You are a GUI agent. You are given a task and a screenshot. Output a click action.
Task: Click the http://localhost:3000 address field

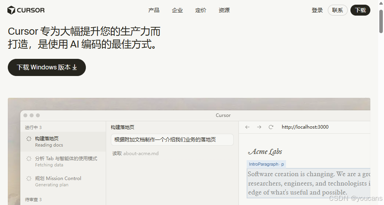(x=305, y=127)
